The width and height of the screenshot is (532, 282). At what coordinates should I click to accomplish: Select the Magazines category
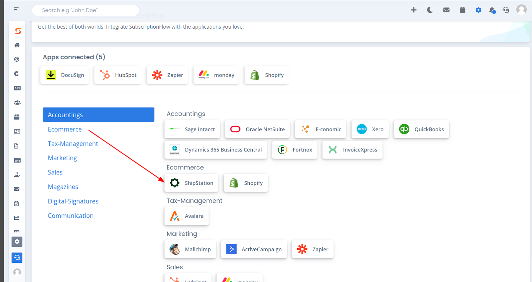point(63,187)
